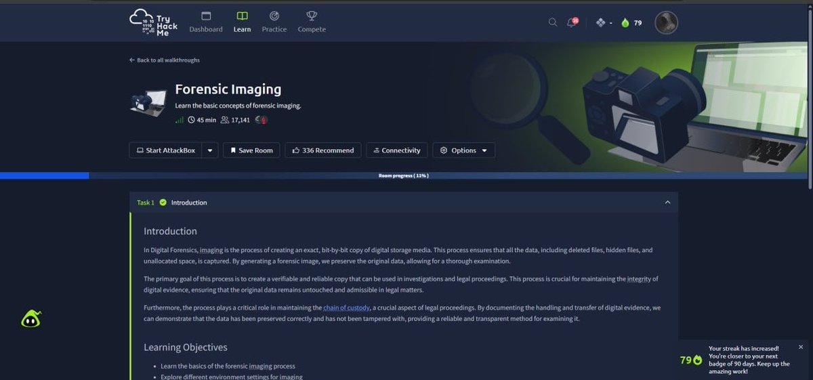This screenshot has width=813, height=380.
Task: Recommend the room with 336 Recommend
Action: (323, 150)
